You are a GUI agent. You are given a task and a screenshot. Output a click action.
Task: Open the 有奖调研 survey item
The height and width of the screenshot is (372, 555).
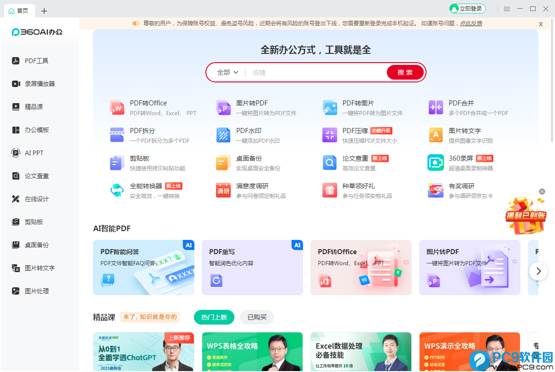[x=436, y=190]
